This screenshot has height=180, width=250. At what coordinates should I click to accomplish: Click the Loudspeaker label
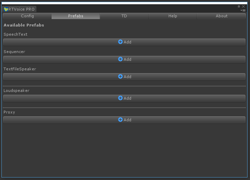point(17,91)
